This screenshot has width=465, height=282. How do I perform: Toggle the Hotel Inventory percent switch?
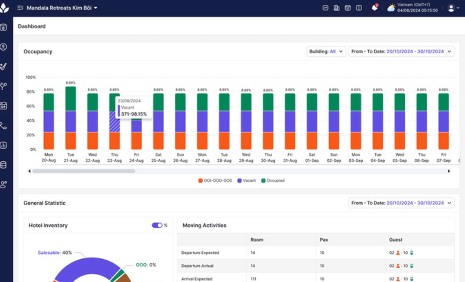pos(157,225)
